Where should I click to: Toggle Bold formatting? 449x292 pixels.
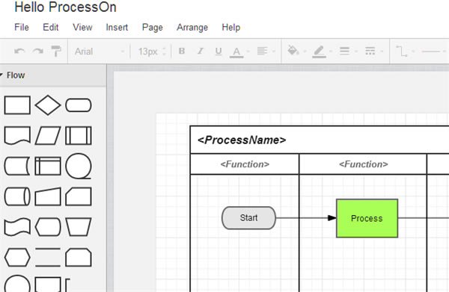[182, 51]
